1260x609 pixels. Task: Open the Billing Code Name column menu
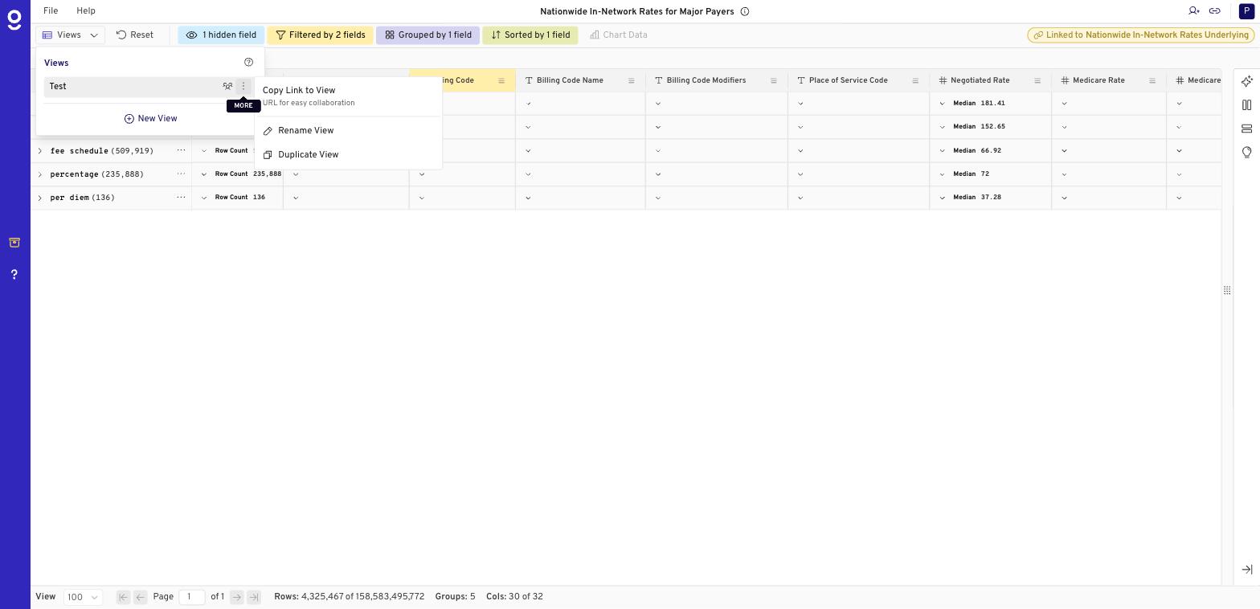click(631, 80)
